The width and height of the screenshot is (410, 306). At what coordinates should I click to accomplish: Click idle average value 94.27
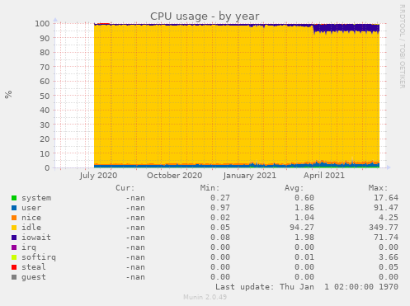point(302,228)
